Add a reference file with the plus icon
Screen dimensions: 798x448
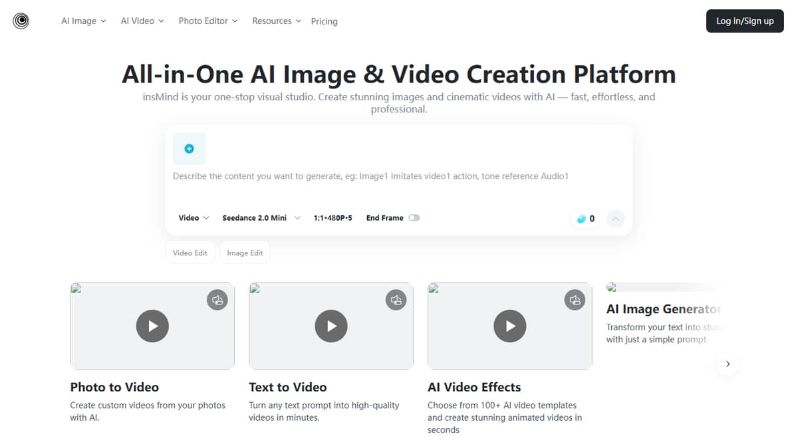tap(190, 149)
